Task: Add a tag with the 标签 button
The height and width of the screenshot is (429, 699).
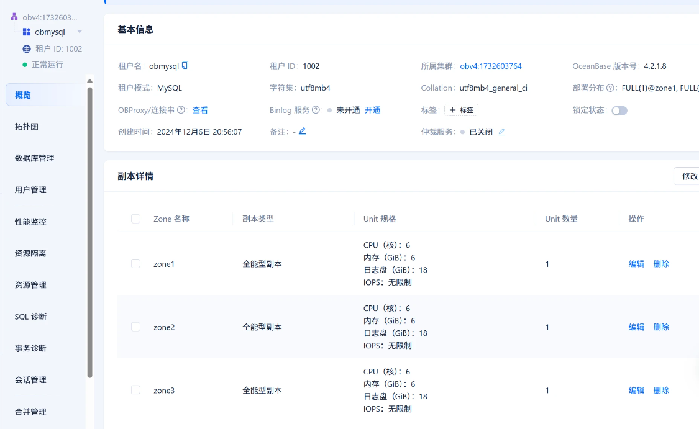Action: click(x=461, y=110)
